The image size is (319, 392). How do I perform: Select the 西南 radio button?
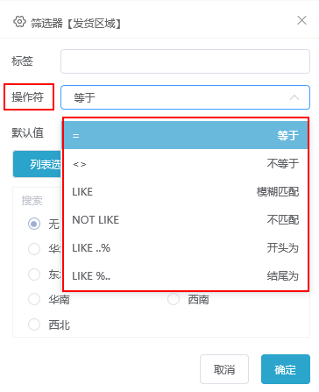tap(174, 299)
